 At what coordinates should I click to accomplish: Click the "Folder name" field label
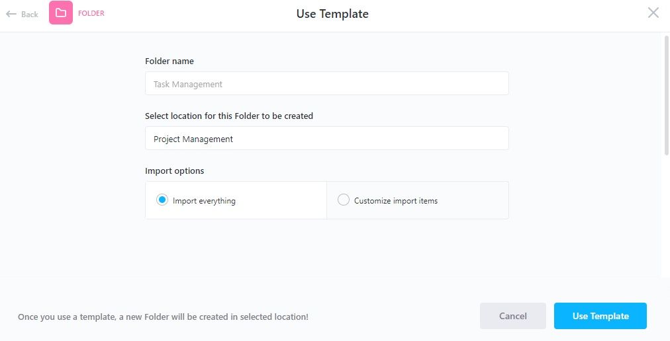pos(169,61)
